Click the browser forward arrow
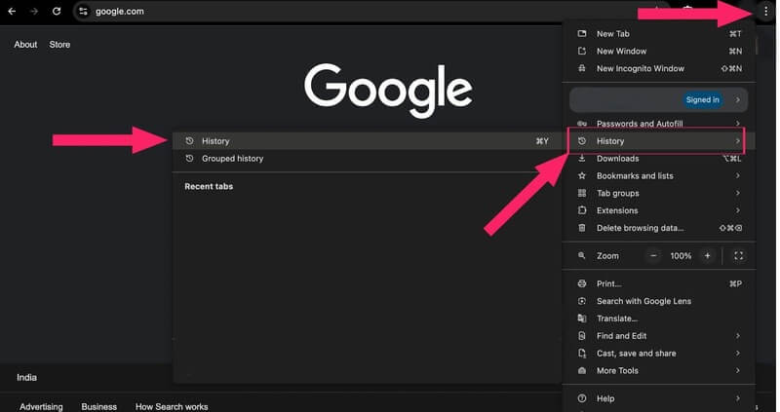Viewport: 780px width, 412px height. (34, 11)
